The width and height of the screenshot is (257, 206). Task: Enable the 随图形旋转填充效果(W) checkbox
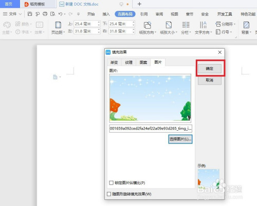[x=109, y=194]
